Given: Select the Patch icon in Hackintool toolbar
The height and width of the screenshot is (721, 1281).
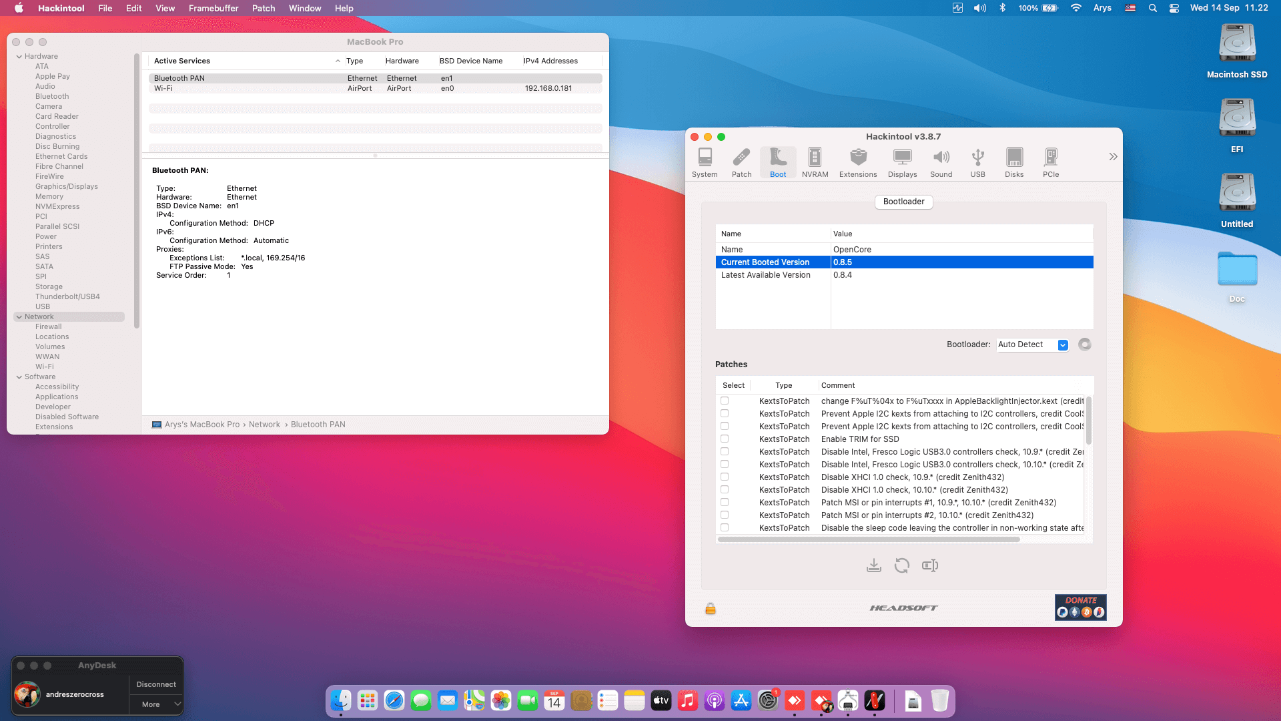Looking at the screenshot, I should point(741,162).
